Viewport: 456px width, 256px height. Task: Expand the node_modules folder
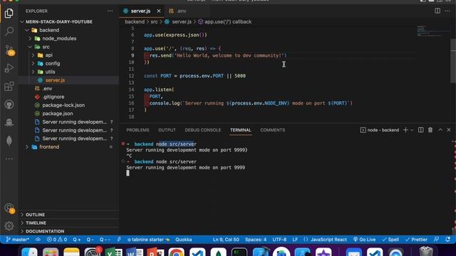tap(59, 38)
